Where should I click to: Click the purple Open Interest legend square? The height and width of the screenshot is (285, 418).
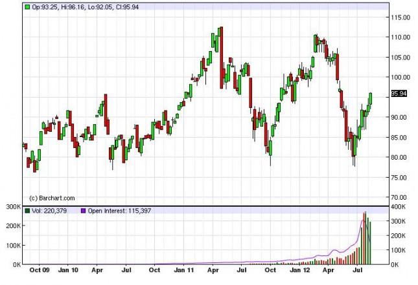point(83,211)
